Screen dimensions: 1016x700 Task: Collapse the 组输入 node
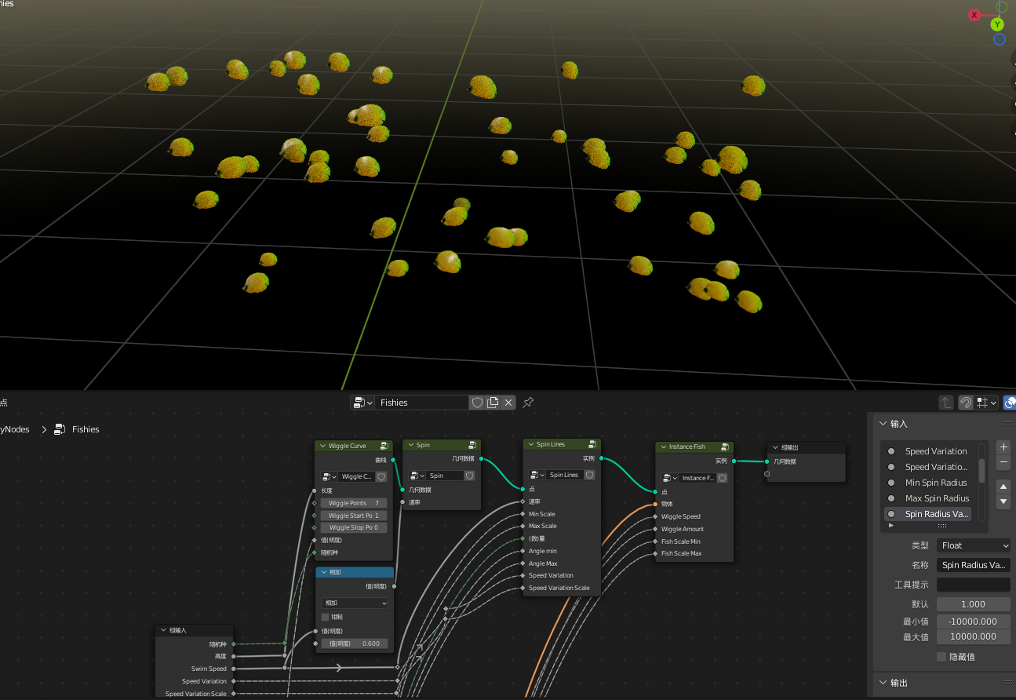pos(163,630)
